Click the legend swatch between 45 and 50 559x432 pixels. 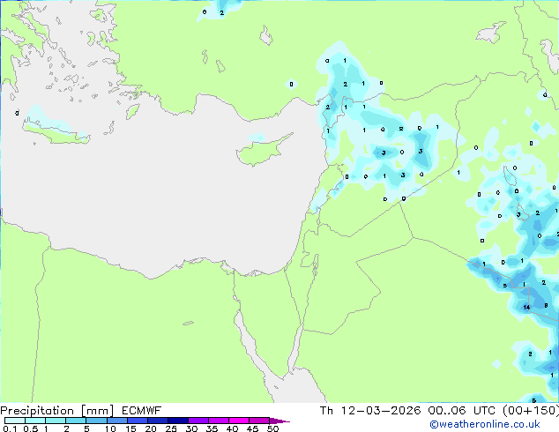(x=259, y=421)
